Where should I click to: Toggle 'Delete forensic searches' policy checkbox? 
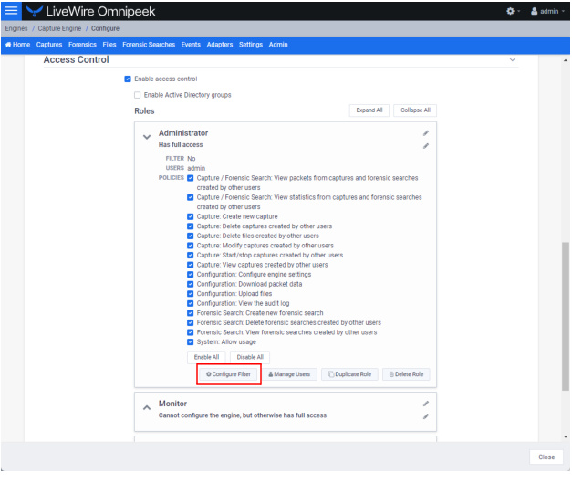tap(190, 322)
